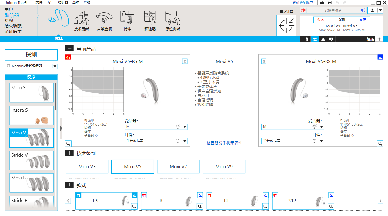
Task: Click the left-right swap arrows icon
Action: click(x=315, y=39)
